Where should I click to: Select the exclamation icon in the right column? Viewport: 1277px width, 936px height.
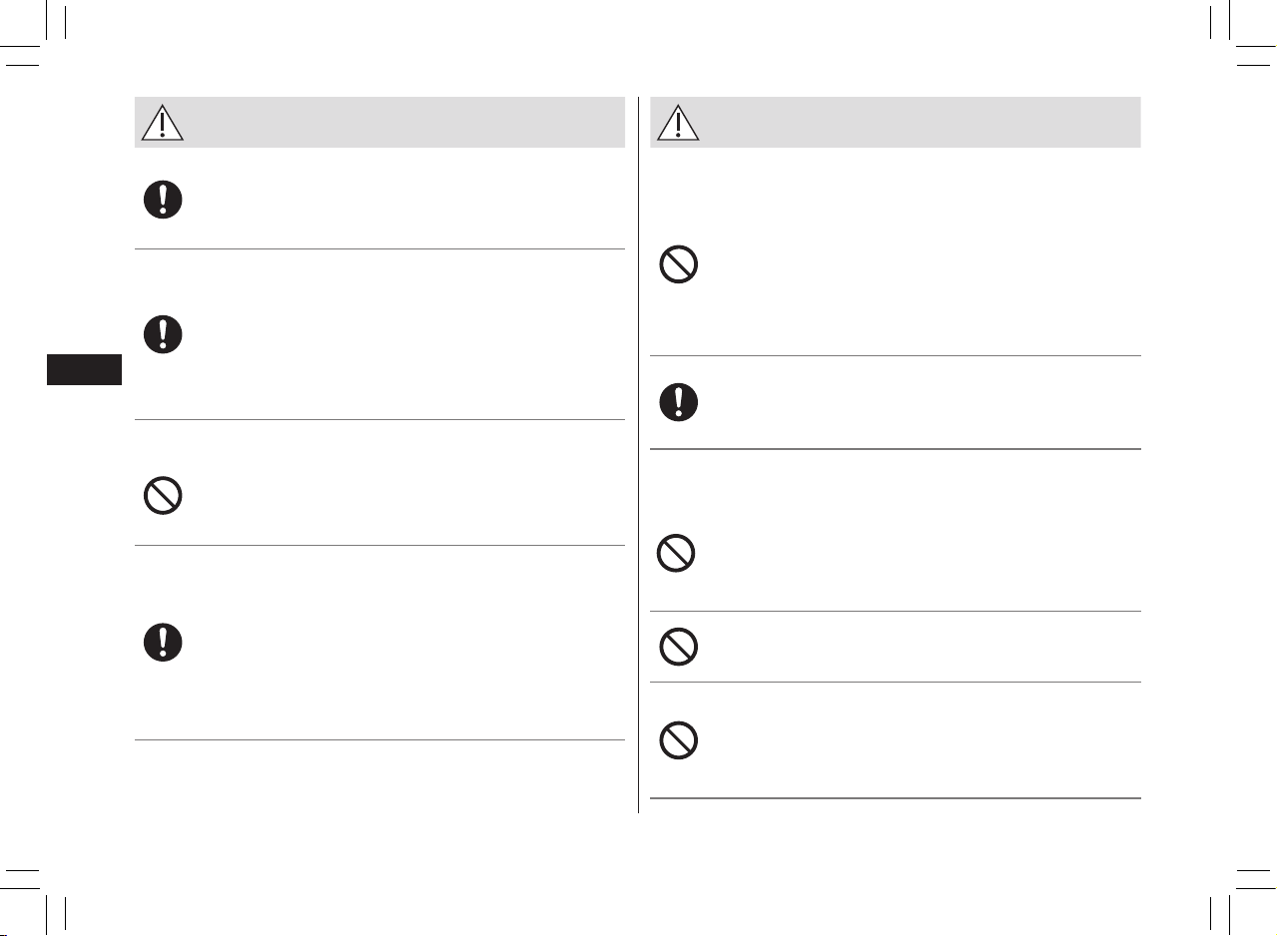[679, 401]
